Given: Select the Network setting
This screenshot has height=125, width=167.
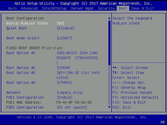Looking at the screenshot, I should pyautogui.click(x=13, y=92).
